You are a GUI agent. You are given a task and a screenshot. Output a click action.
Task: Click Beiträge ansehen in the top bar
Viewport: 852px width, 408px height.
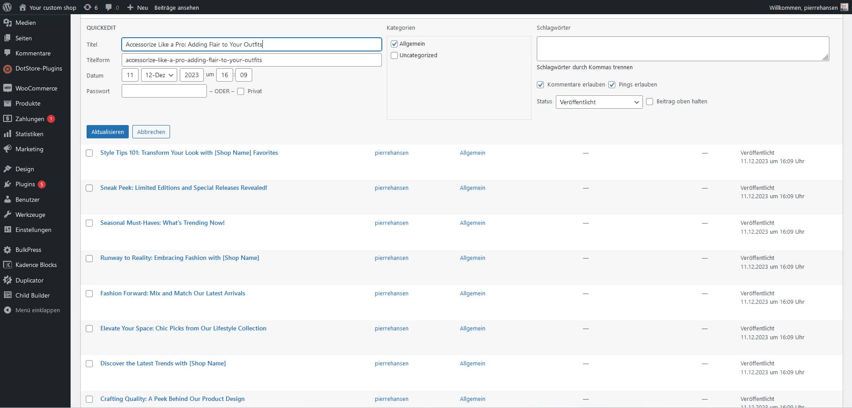point(177,7)
